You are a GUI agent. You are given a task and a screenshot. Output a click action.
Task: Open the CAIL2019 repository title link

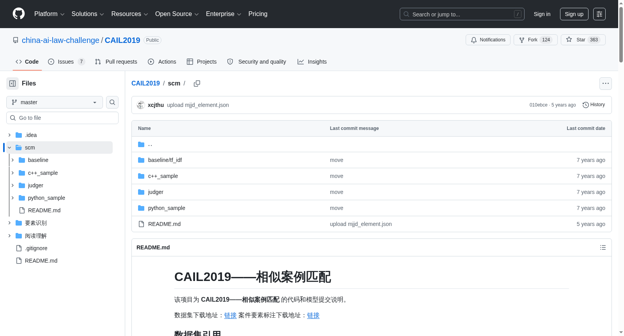click(x=122, y=40)
